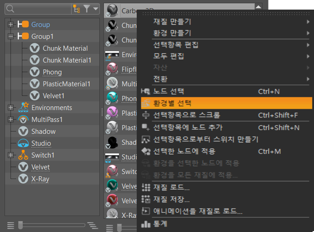Click the scroll-up arrow above material list
Image resolution: width=314 pixels, height=232 pixels.
click(x=258, y=7)
